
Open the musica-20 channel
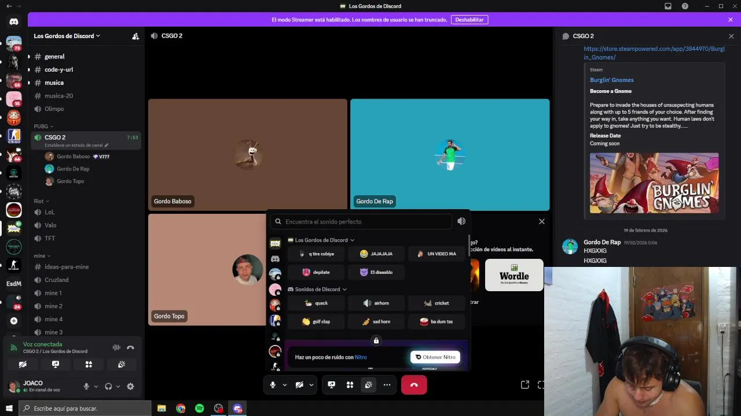86,96
